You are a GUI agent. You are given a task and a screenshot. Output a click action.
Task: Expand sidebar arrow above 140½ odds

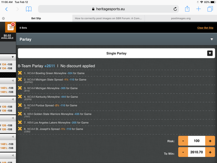point(13,80)
